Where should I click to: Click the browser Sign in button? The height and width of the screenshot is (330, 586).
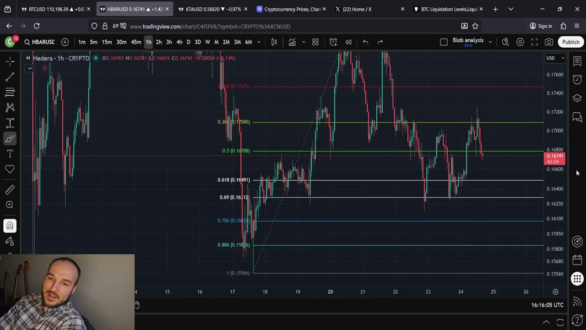point(541,26)
